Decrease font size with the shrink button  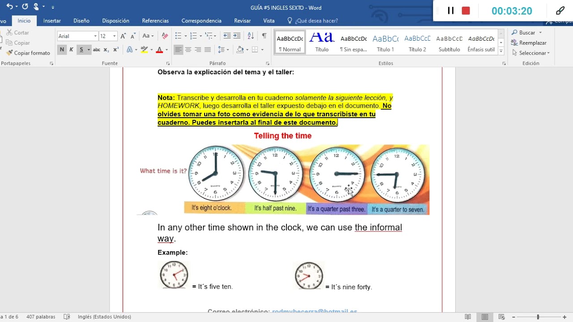(x=133, y=36)
